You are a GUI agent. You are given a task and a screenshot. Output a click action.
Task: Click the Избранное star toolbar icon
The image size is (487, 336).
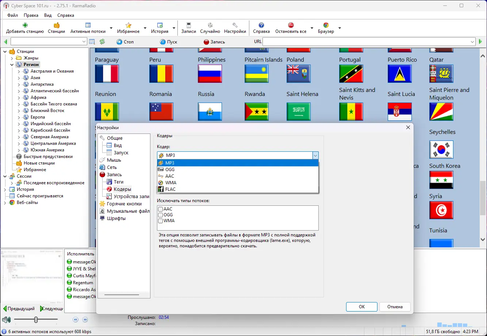[129, 25]
